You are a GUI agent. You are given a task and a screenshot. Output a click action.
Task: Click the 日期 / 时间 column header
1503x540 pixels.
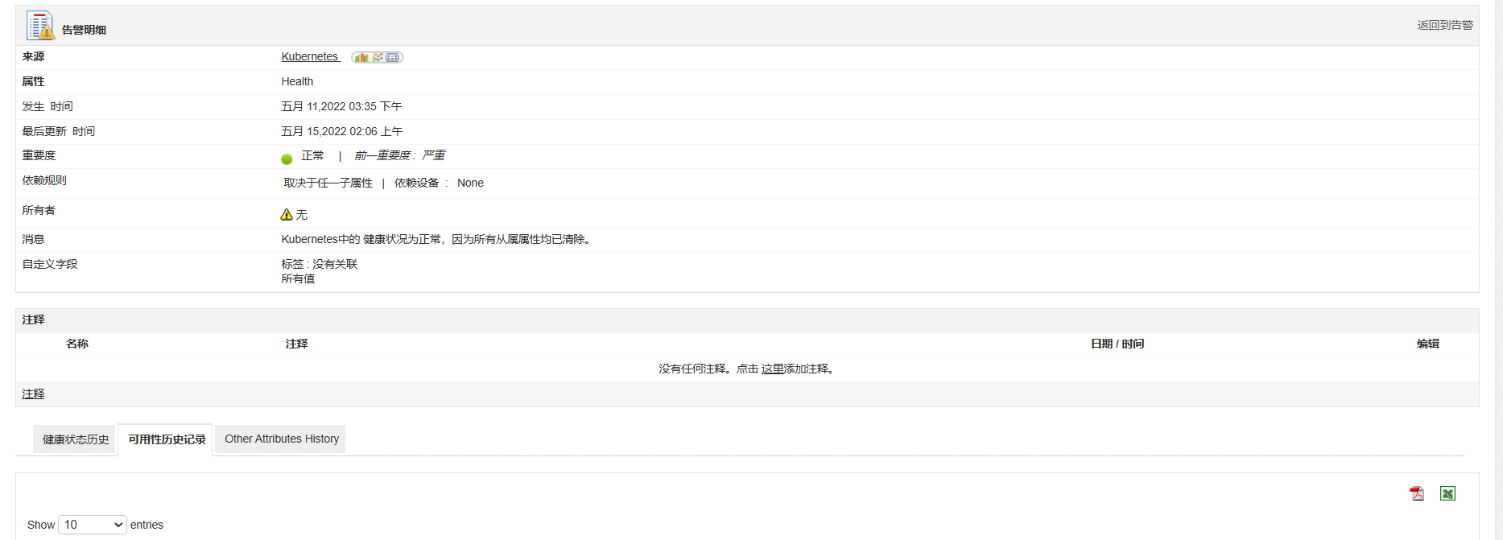tap(1117, 344)
